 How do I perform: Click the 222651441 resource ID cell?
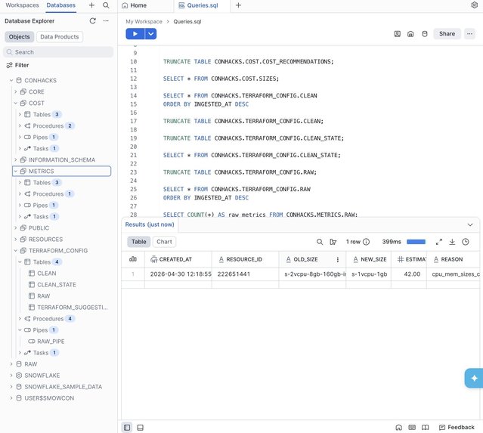pyautogui.click(x=245, y=274)
